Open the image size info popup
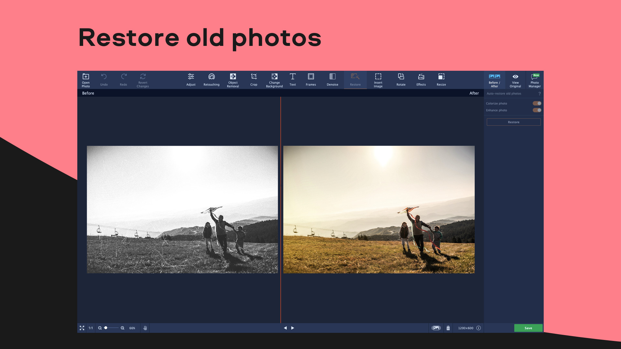The image size is (621, 349). pyautogui.click(x=478, y=328)
